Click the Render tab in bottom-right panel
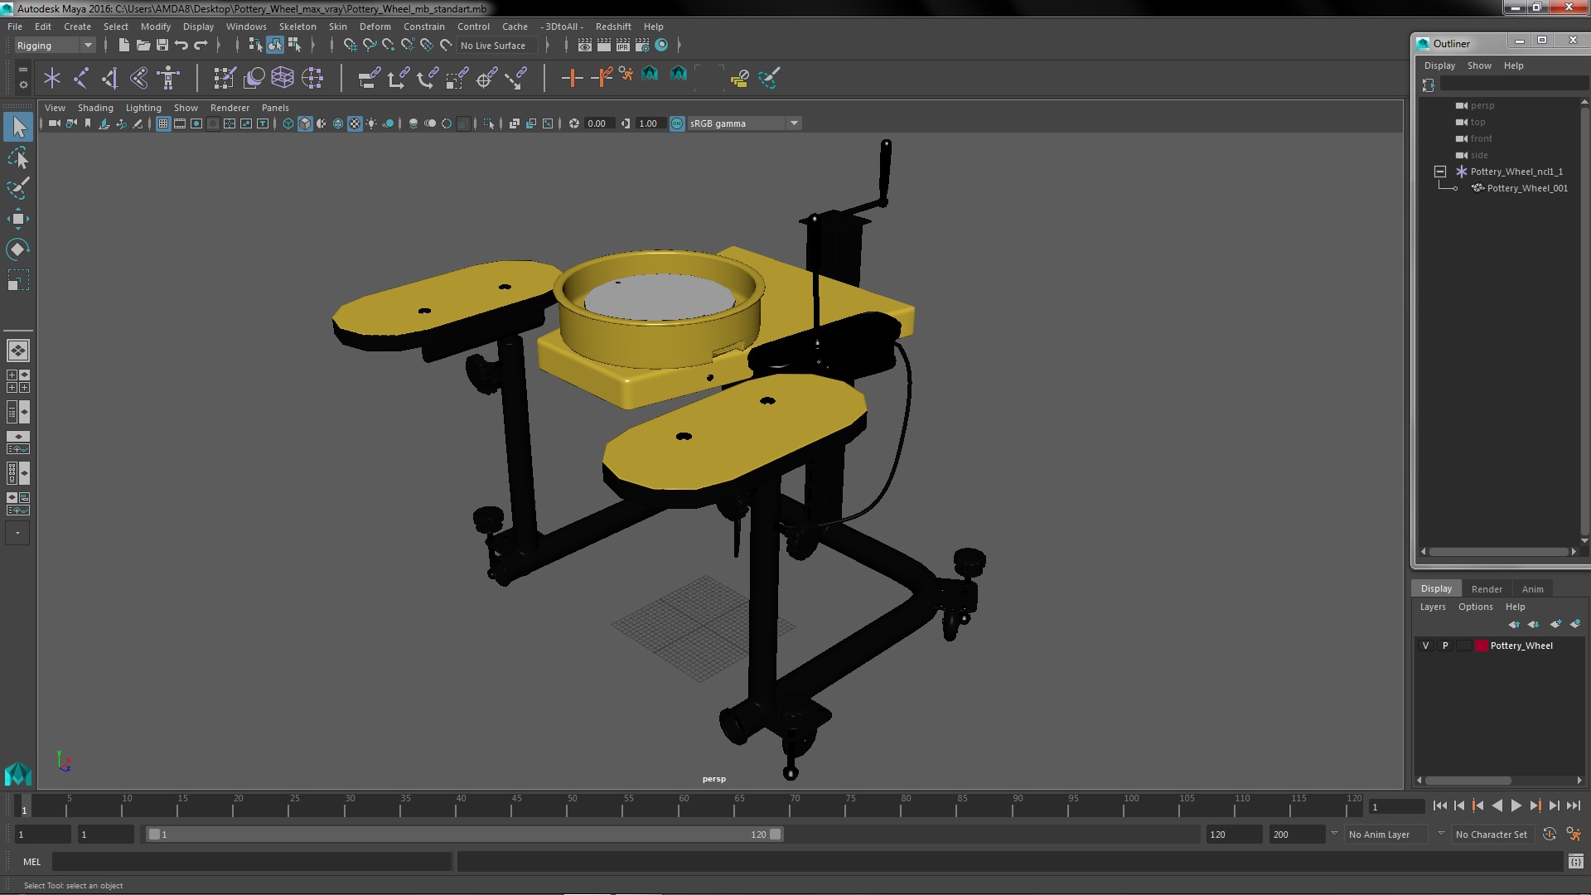This screenshot has width=1591, height=895. (x=1486, y=588)
